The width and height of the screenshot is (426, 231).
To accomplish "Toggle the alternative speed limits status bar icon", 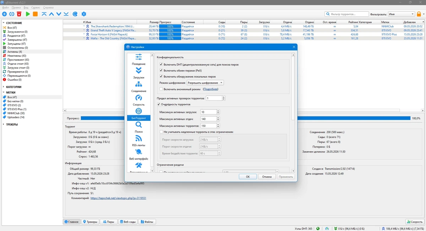I will tap(327, 229).
